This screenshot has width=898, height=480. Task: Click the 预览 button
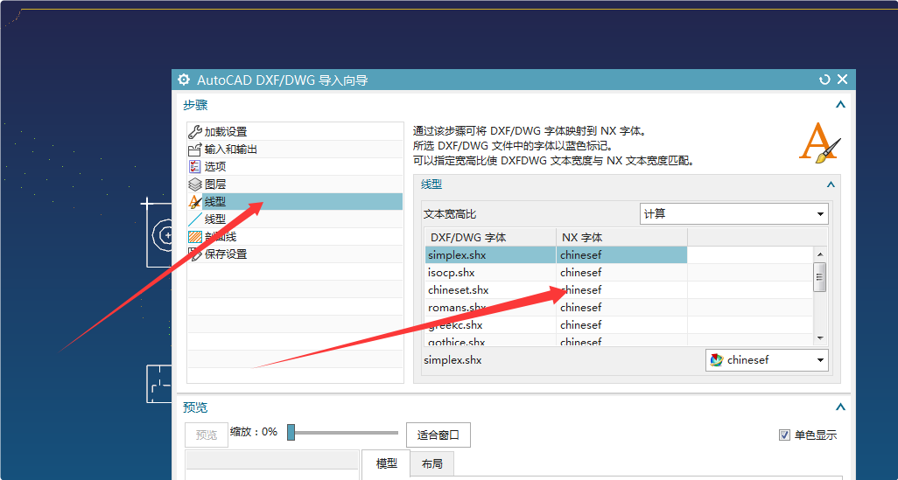pyautogui.click(x=207, y=435)
